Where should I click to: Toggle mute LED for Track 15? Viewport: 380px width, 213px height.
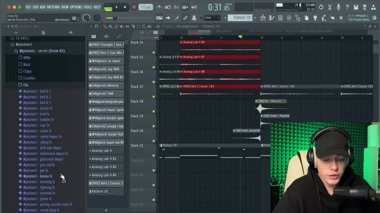[x=154, y=67]
